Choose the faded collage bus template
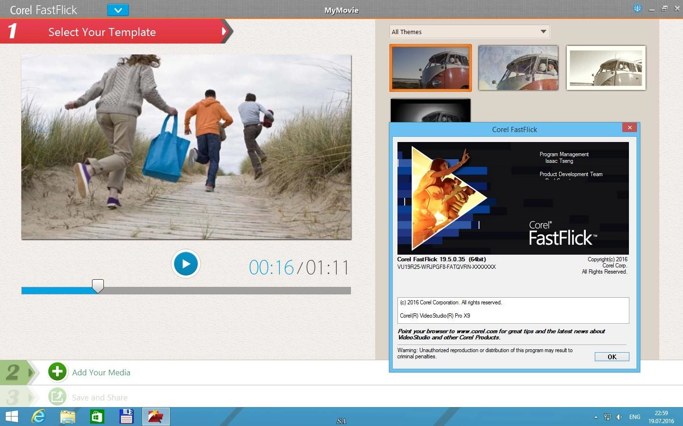This screenshot has width=683, height=426. click(x=518, y=68)
